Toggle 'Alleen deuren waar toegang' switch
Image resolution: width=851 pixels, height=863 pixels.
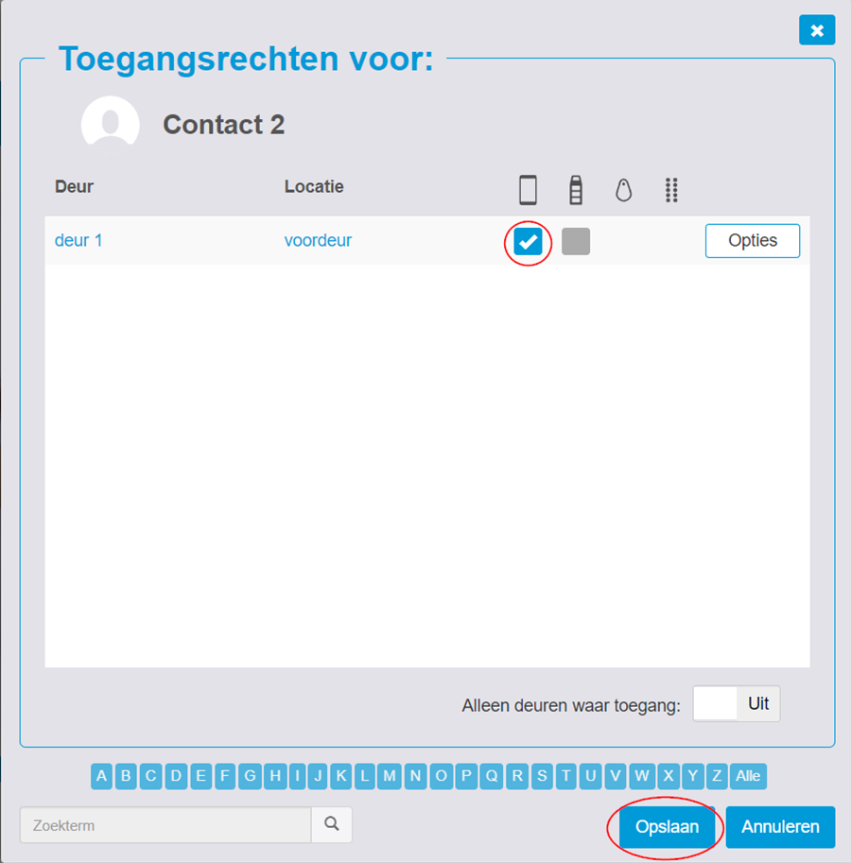point(737,703)
